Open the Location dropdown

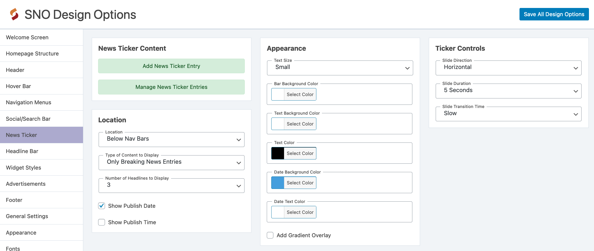point(171,140)
